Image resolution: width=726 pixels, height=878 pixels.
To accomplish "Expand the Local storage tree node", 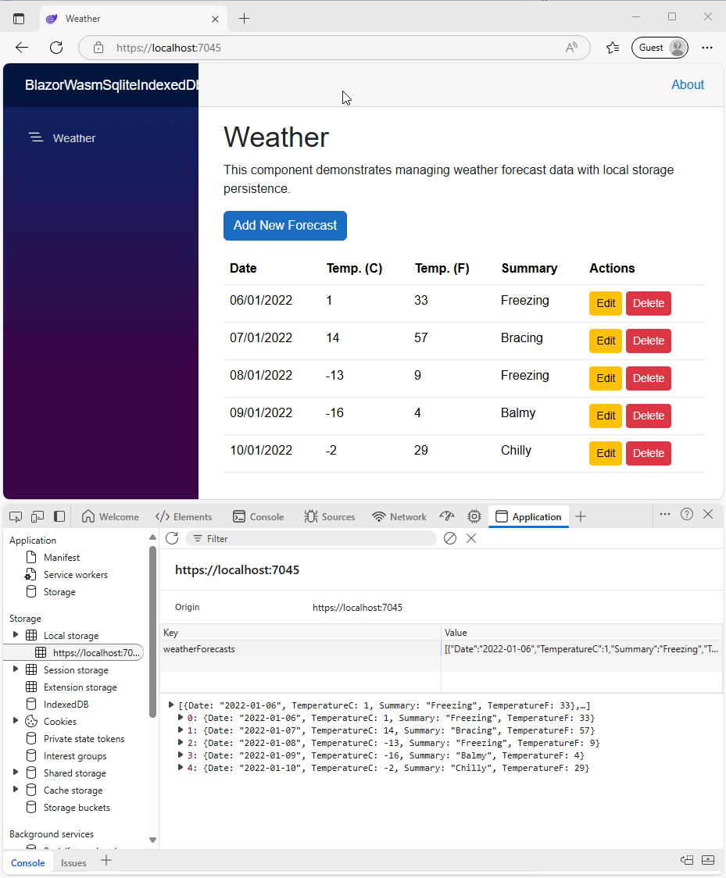I will [16, 635].
